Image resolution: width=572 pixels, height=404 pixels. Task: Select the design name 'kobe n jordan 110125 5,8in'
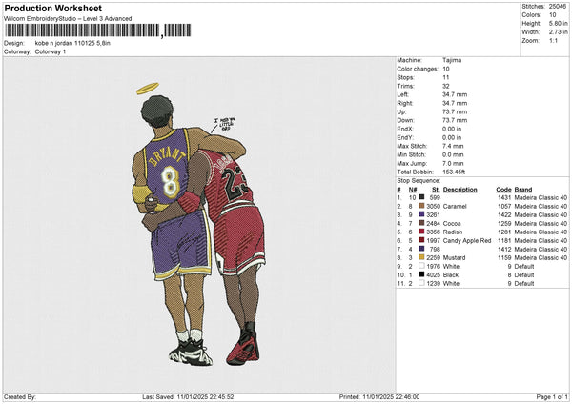tap(72, 43)
